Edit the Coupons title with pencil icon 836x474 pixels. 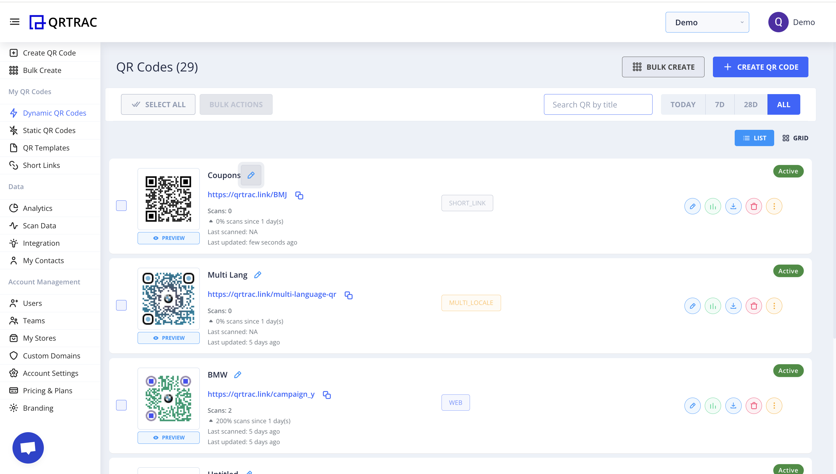pyautogui.click(x=251, y=175)
